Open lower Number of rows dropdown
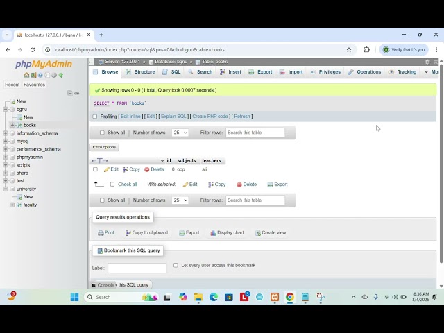Screen dimensions: 444x333 (180, 200)
